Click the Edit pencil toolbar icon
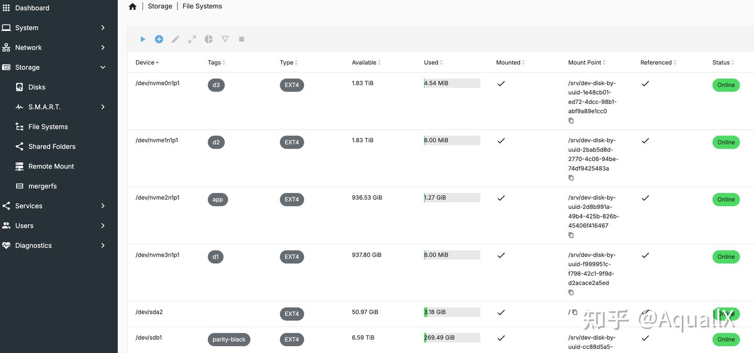Viewport: 754px width, 353px height. 175,39
